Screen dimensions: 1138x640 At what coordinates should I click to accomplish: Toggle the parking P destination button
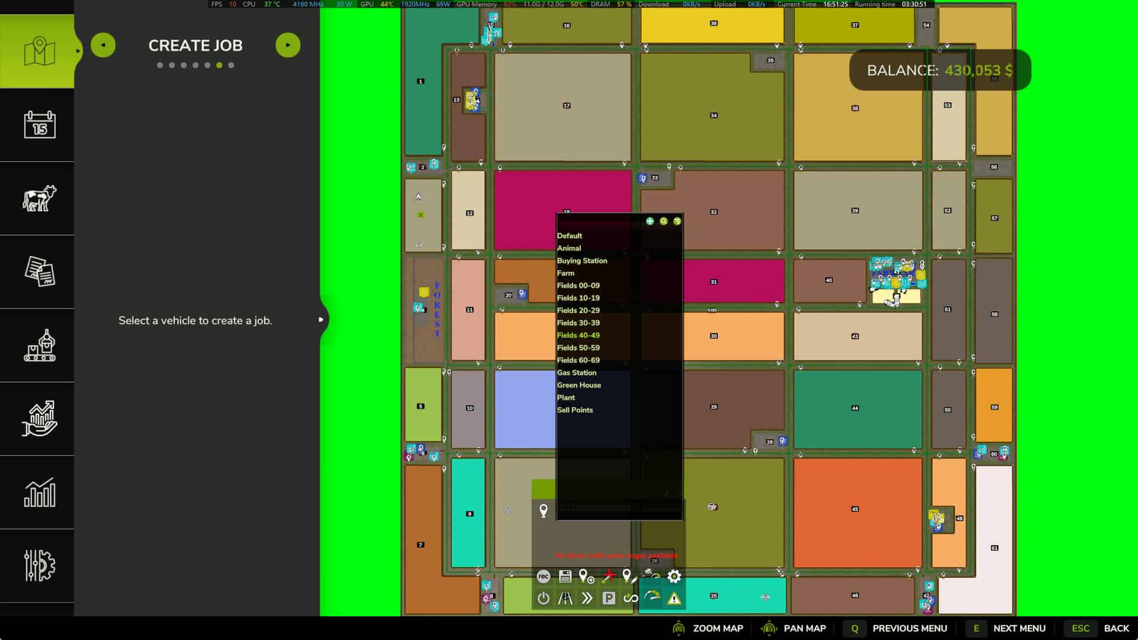click(x=609, y=599)
